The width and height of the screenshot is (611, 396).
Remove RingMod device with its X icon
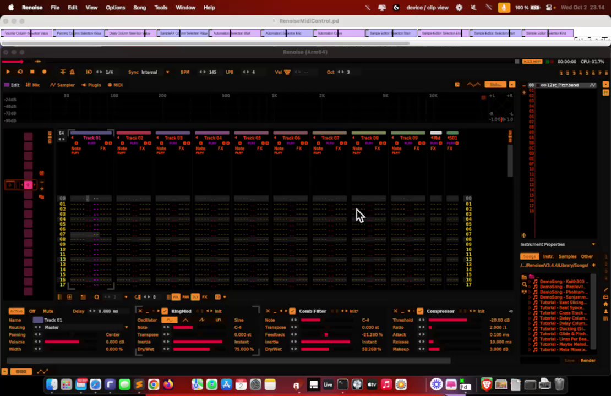140,311
